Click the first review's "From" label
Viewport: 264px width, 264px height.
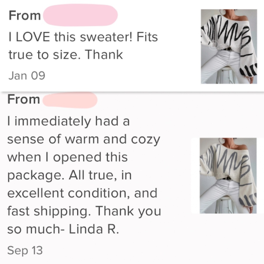pos(25,16)
